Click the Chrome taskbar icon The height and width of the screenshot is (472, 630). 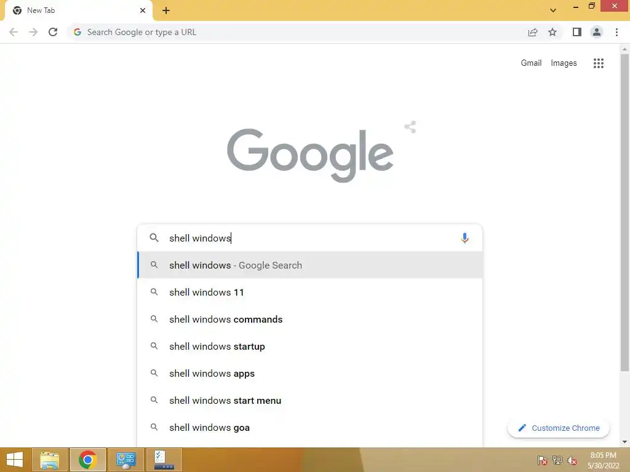click(x=87, y=460)
